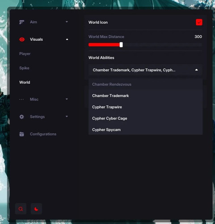The image size is (215, 224).
Task: Click the red eye Visuals icon
Action: pos(22,39)
